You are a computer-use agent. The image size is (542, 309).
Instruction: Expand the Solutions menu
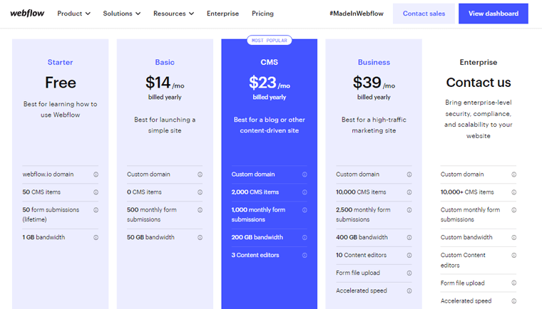tap(122, 14)
